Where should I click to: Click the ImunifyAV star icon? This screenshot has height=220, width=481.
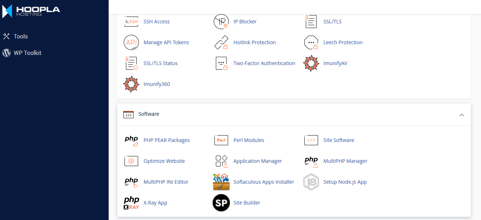coord(311,63)
